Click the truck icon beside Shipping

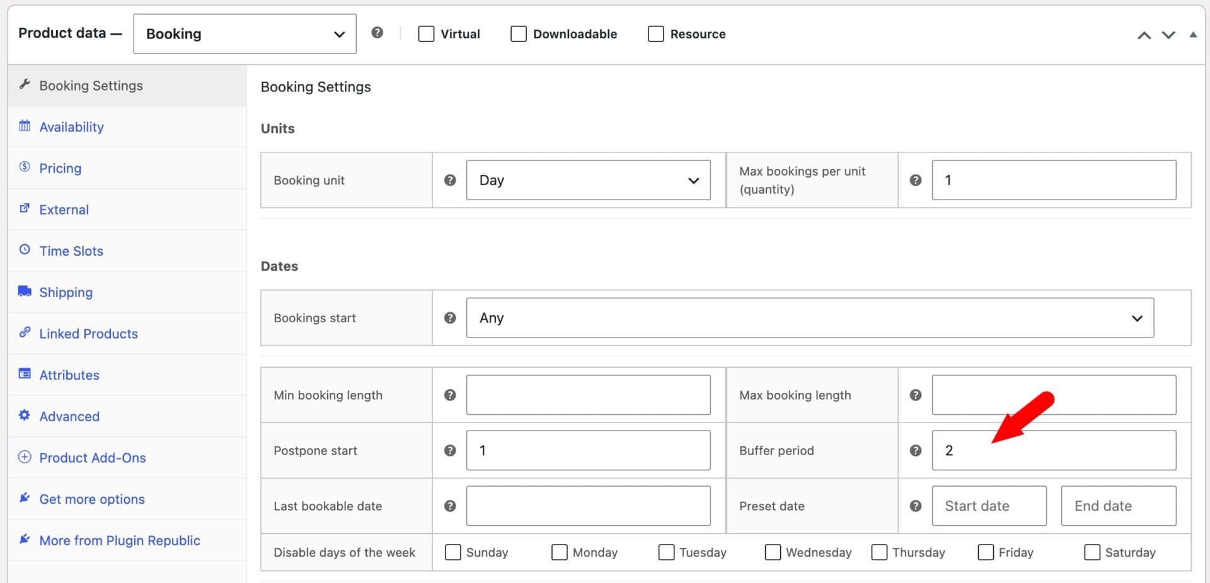pyautogui.click(x=25, y=291)
